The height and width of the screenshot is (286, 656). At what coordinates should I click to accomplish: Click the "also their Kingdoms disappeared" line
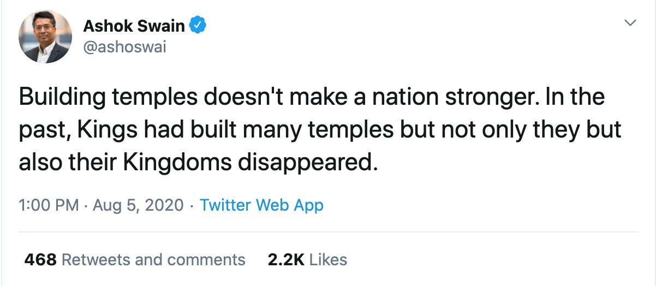(x=198, y=163)
